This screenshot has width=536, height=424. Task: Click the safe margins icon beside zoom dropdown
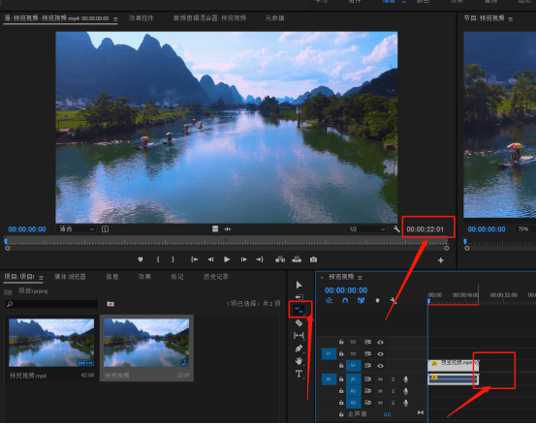point(106,229)
